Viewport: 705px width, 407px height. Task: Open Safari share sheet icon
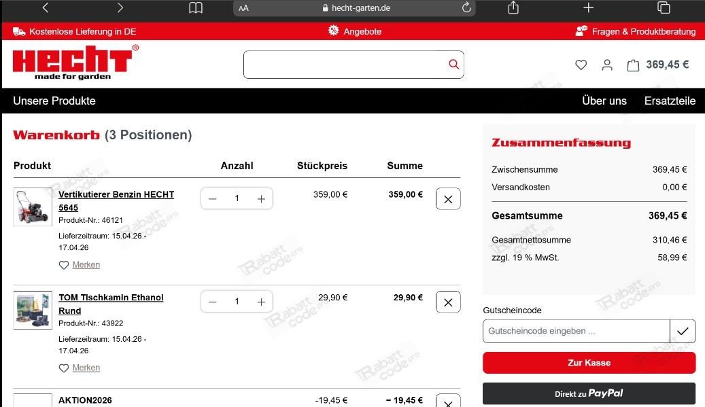[x=513, y=8]
